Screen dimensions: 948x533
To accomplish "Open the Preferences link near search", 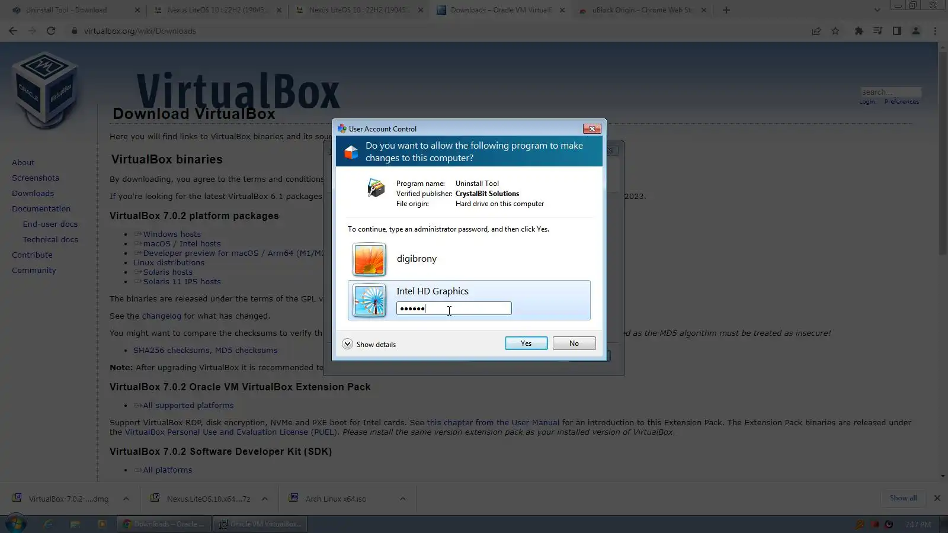I will 902,102.
